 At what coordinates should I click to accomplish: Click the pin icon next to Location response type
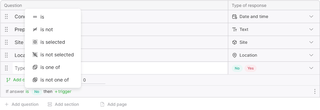[235, 55]
